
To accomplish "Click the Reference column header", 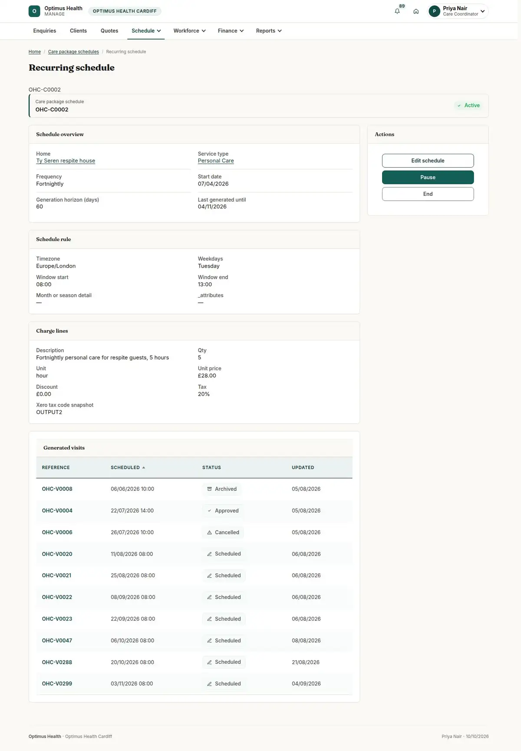I will 56,467.
